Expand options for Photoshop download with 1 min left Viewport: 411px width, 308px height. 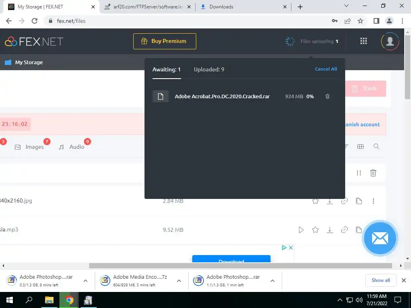(273, 281)
